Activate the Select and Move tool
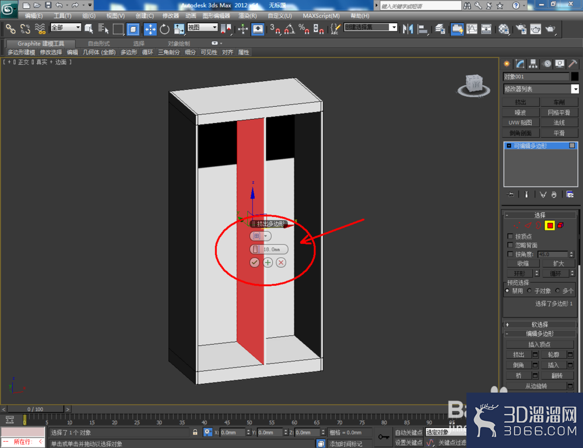The width and height of the screenshot is (583, 448). click(x=150, y=29)
